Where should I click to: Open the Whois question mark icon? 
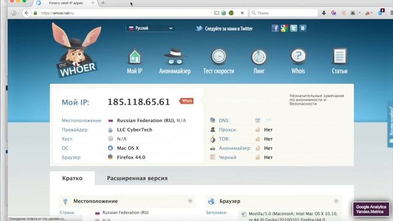(298, 56)
